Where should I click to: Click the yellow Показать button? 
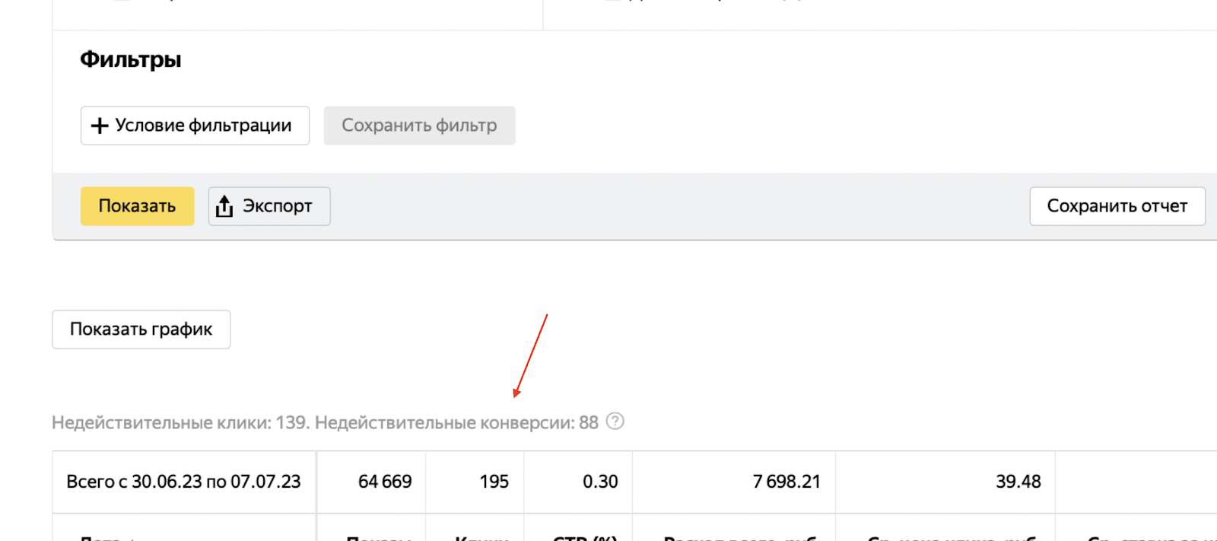[x=137, y=206]
